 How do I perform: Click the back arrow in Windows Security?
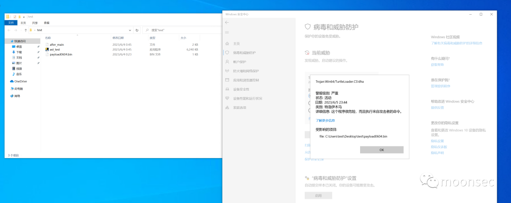[x=227, y=23]
